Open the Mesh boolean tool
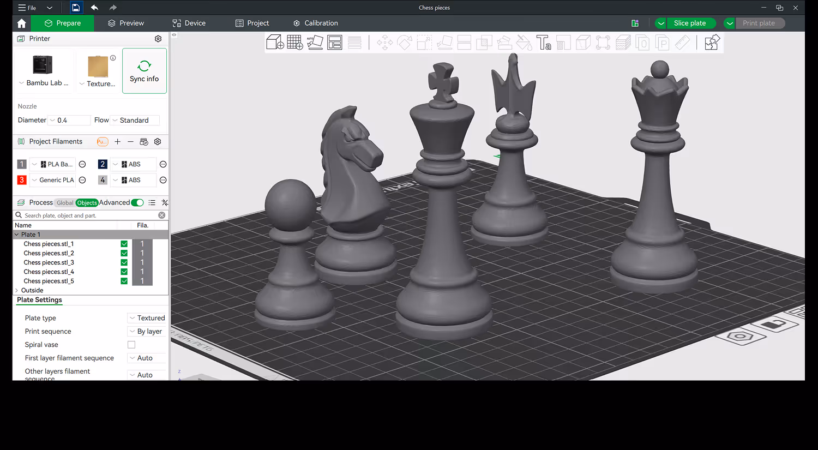 point(484,42)
